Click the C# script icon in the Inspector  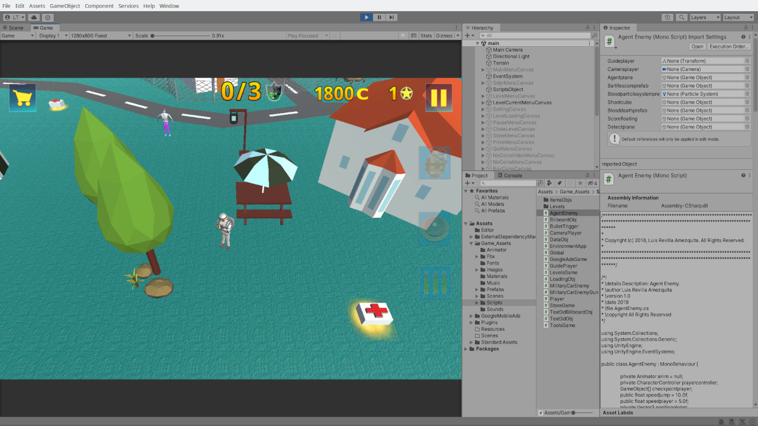[609, 41]
